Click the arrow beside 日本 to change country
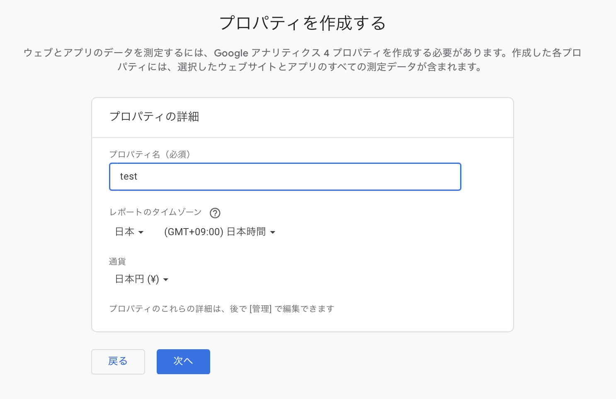The image size is (616, 399). coord(141,232)
